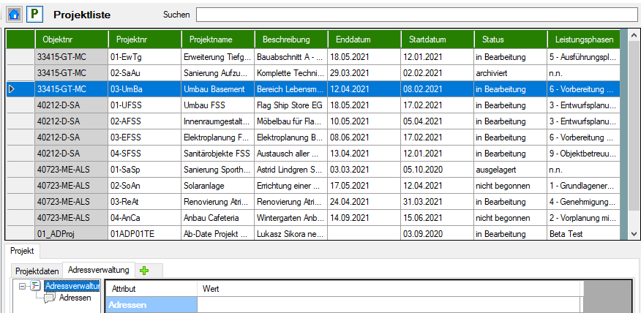
Task: Click the Beta Test Leistungsphasen cell
Action: click(x=584, y=234)
